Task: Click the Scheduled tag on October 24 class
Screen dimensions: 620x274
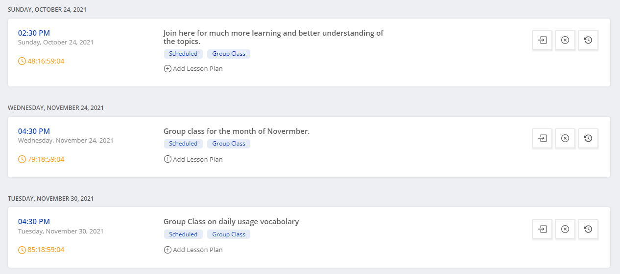Action: click(x=183, y=54)
